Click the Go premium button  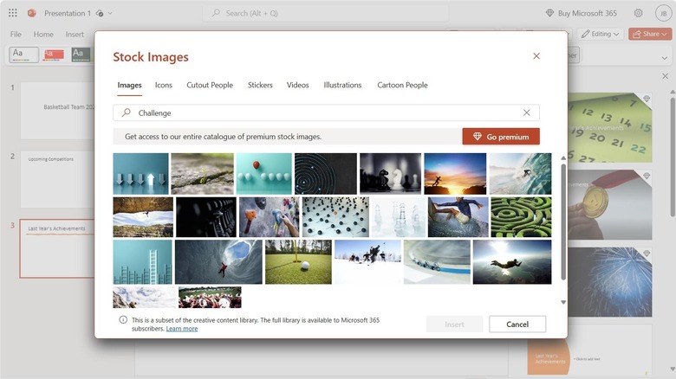pyautogui.click(x=501, y=137)
